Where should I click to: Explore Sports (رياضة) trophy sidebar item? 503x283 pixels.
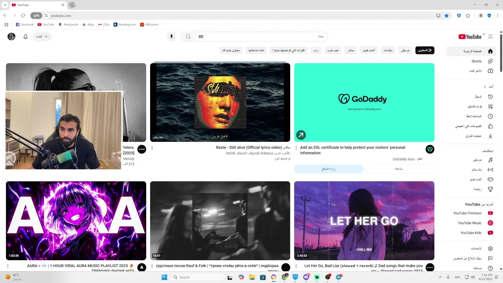[471, 189]
